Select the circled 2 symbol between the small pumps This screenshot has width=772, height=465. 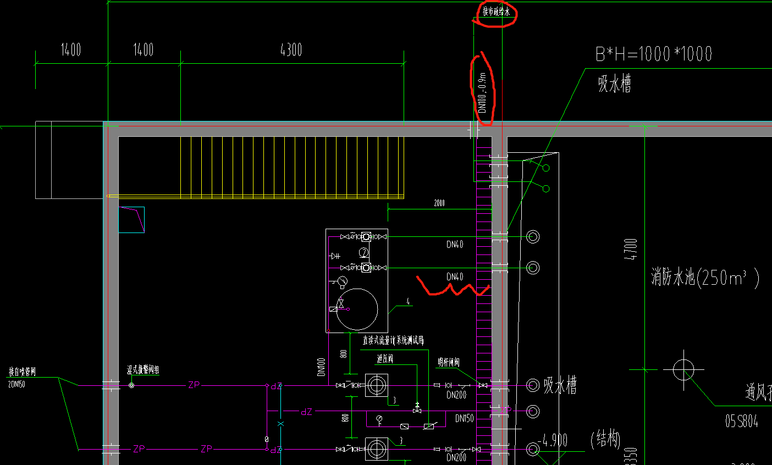coord(363,252)
